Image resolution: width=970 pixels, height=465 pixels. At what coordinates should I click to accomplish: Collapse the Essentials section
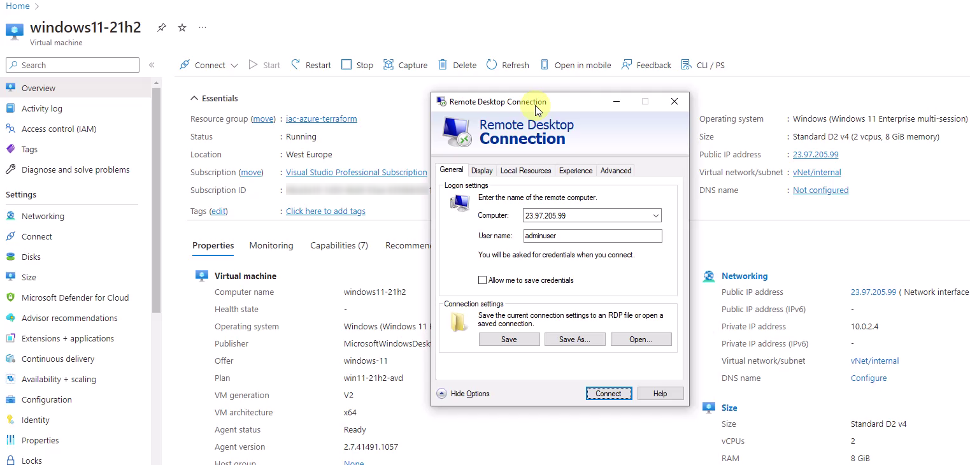click(x=214, y=98)
